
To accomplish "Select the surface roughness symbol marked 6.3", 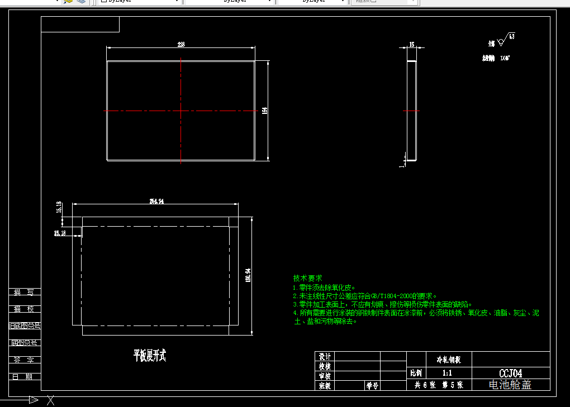I will [x=506, y=40].
